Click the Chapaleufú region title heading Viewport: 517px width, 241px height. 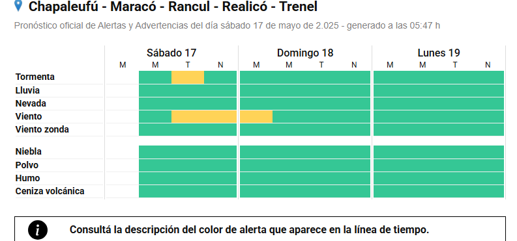[x=173, y=6]
